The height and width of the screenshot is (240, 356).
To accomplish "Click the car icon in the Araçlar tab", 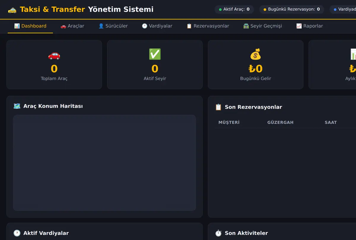I will (x=63, y=26).
